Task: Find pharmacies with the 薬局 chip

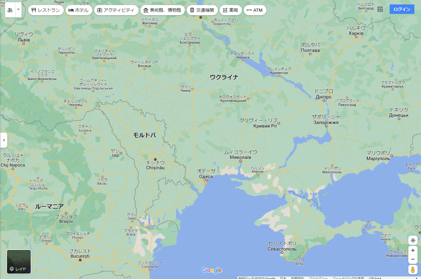Action: pyautogui.click(x=231, y=10)
